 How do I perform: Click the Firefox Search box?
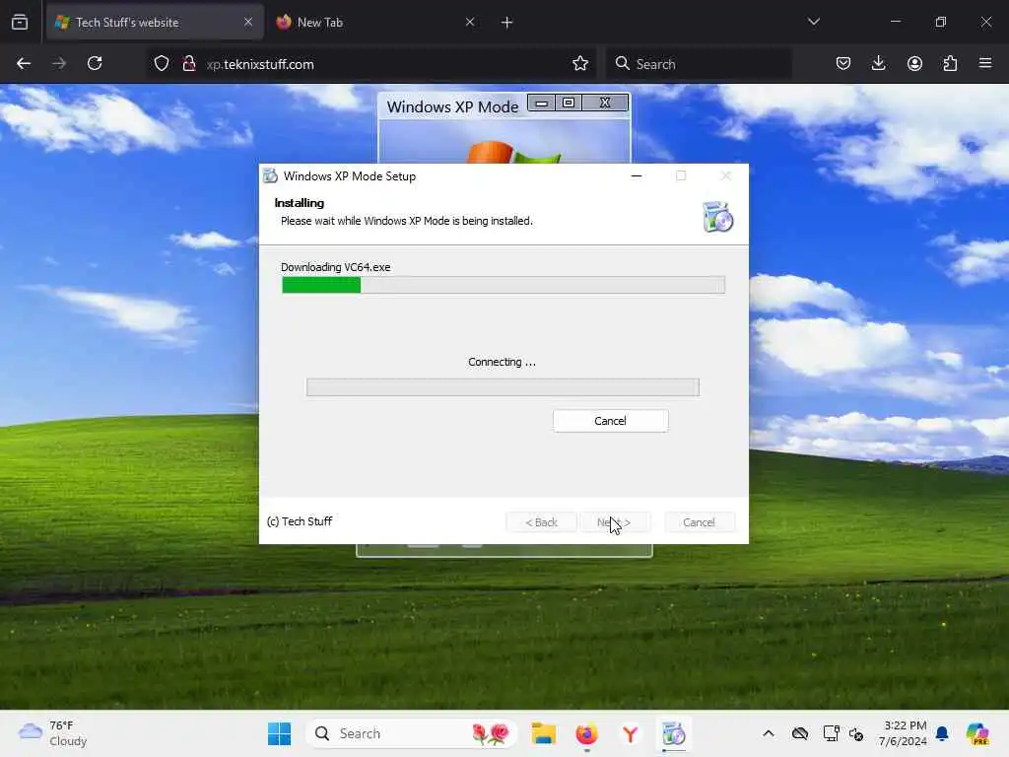pos(699,64)
